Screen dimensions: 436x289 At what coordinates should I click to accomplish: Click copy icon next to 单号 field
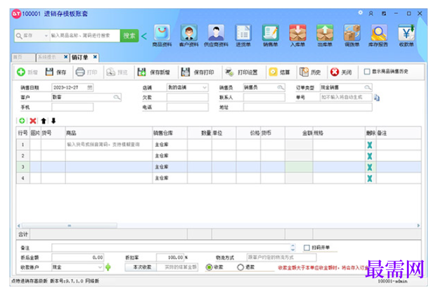(x=376, y=97)
